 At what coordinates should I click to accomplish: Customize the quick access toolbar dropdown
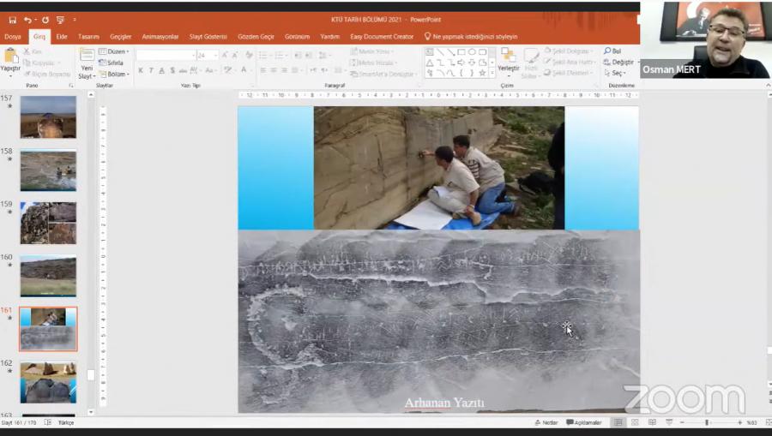75,21
